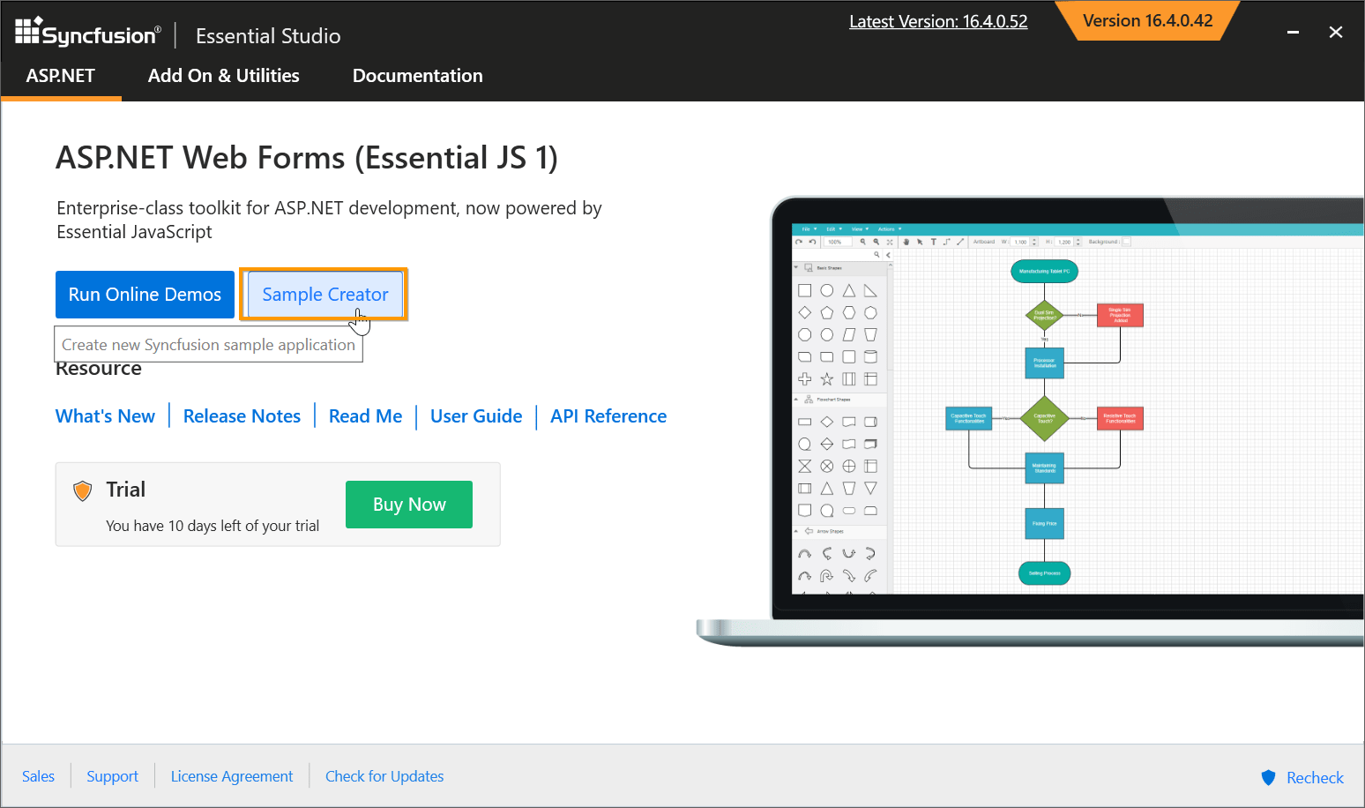Screen dimensions: 1365x808
Task: Select Check for Updates in footer
Action: point(384,776)
